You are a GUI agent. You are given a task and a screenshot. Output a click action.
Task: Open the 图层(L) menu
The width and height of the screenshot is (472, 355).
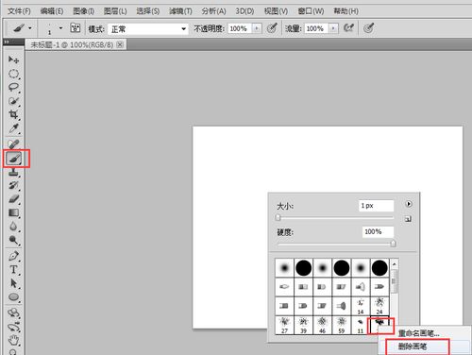click(115, 11)
